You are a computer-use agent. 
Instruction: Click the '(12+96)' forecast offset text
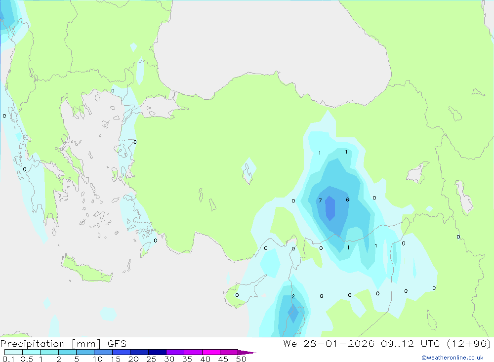tap(469, 344)
